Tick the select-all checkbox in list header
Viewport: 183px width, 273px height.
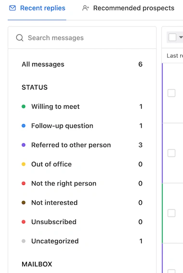[x=172, y=37]
